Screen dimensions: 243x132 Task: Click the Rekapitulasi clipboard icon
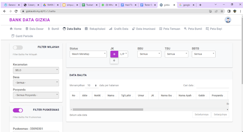pos(86,29)
